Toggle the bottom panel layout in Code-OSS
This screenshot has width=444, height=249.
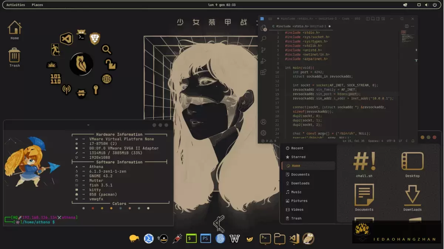click(x=373, y=19)
